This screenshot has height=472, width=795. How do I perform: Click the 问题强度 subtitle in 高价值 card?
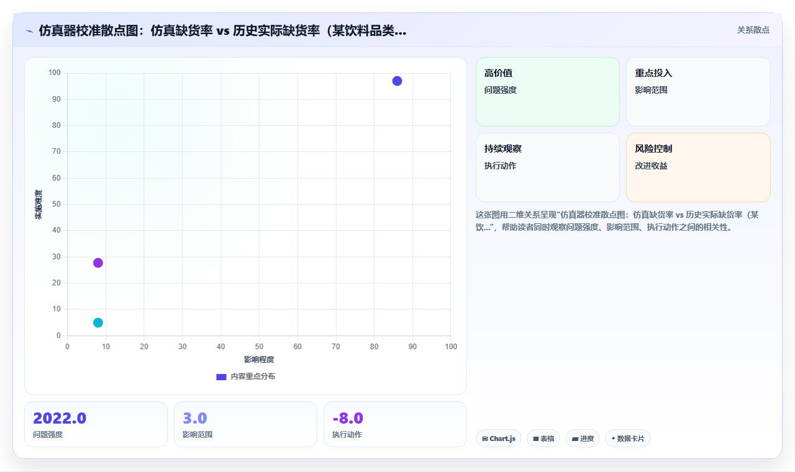click(x=501, y=90)
